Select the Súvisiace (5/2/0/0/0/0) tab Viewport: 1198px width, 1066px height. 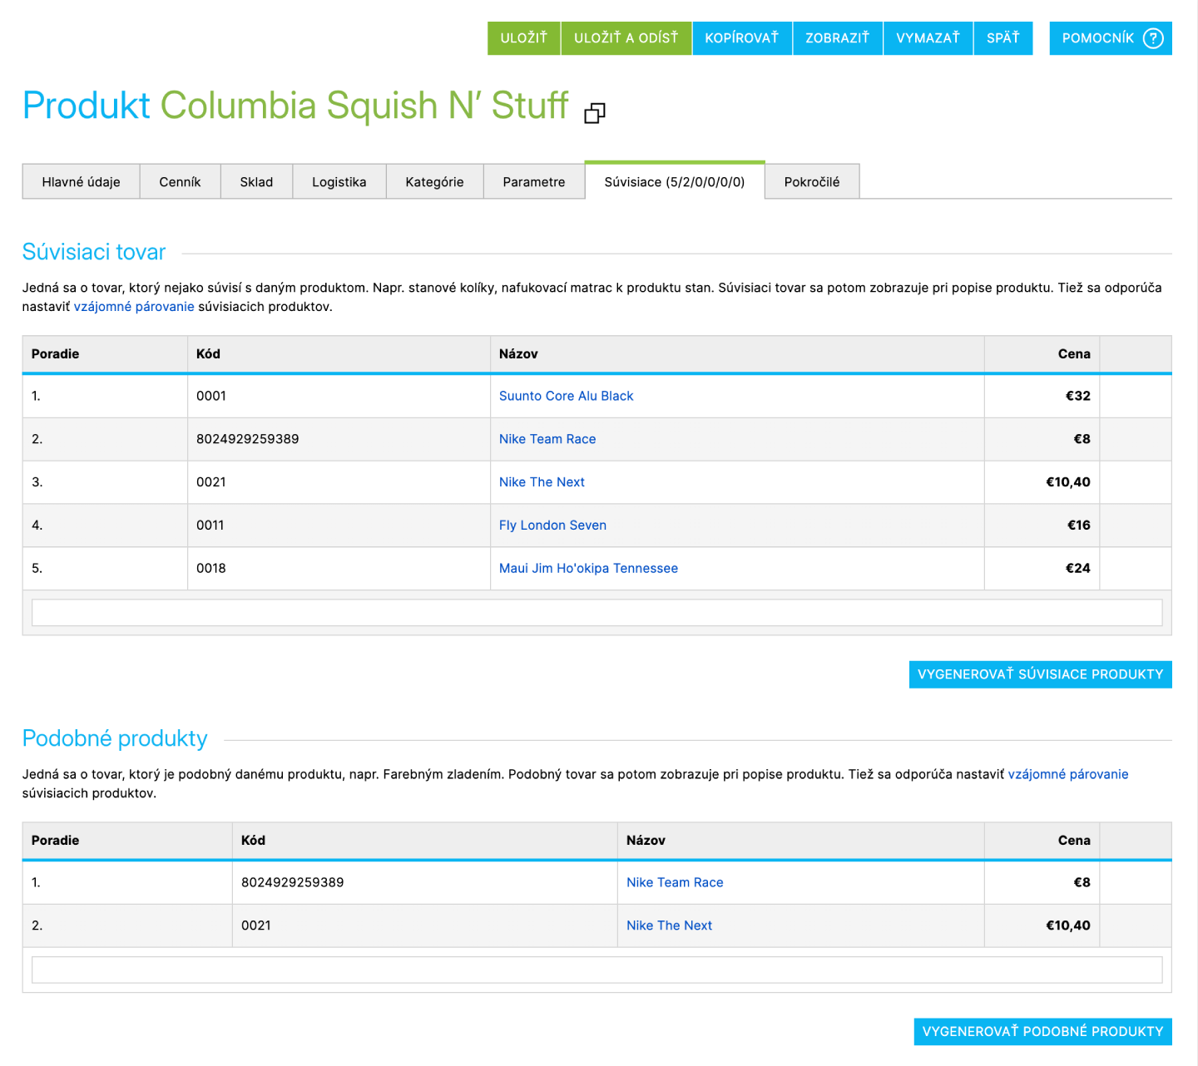(675, 181)
